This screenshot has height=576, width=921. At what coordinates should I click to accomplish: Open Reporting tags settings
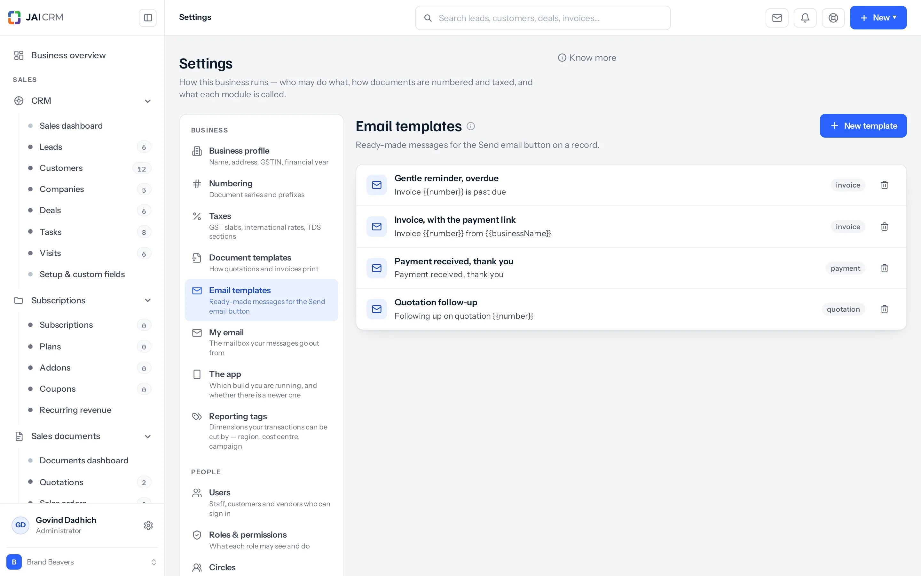(262, 431)
